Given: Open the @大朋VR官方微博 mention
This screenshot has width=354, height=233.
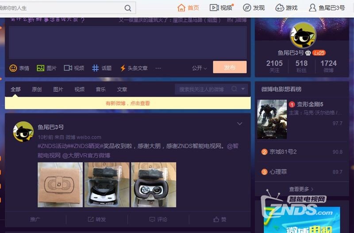Looking at the screenshot, I should [86, 155].
